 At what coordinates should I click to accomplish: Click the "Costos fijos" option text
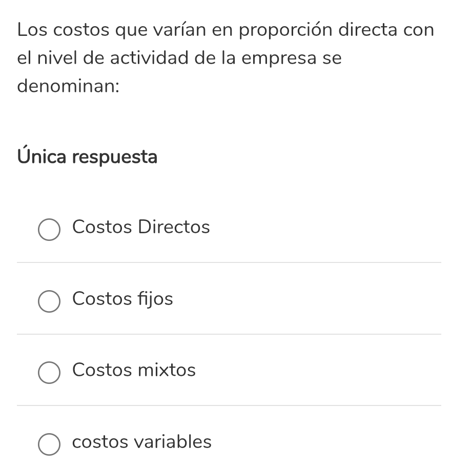[122, 298]
